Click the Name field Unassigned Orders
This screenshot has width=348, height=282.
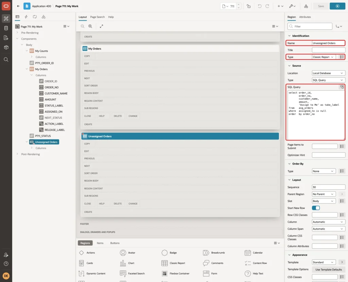tap(329, 43)
